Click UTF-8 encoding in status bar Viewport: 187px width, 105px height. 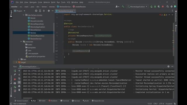162,104
